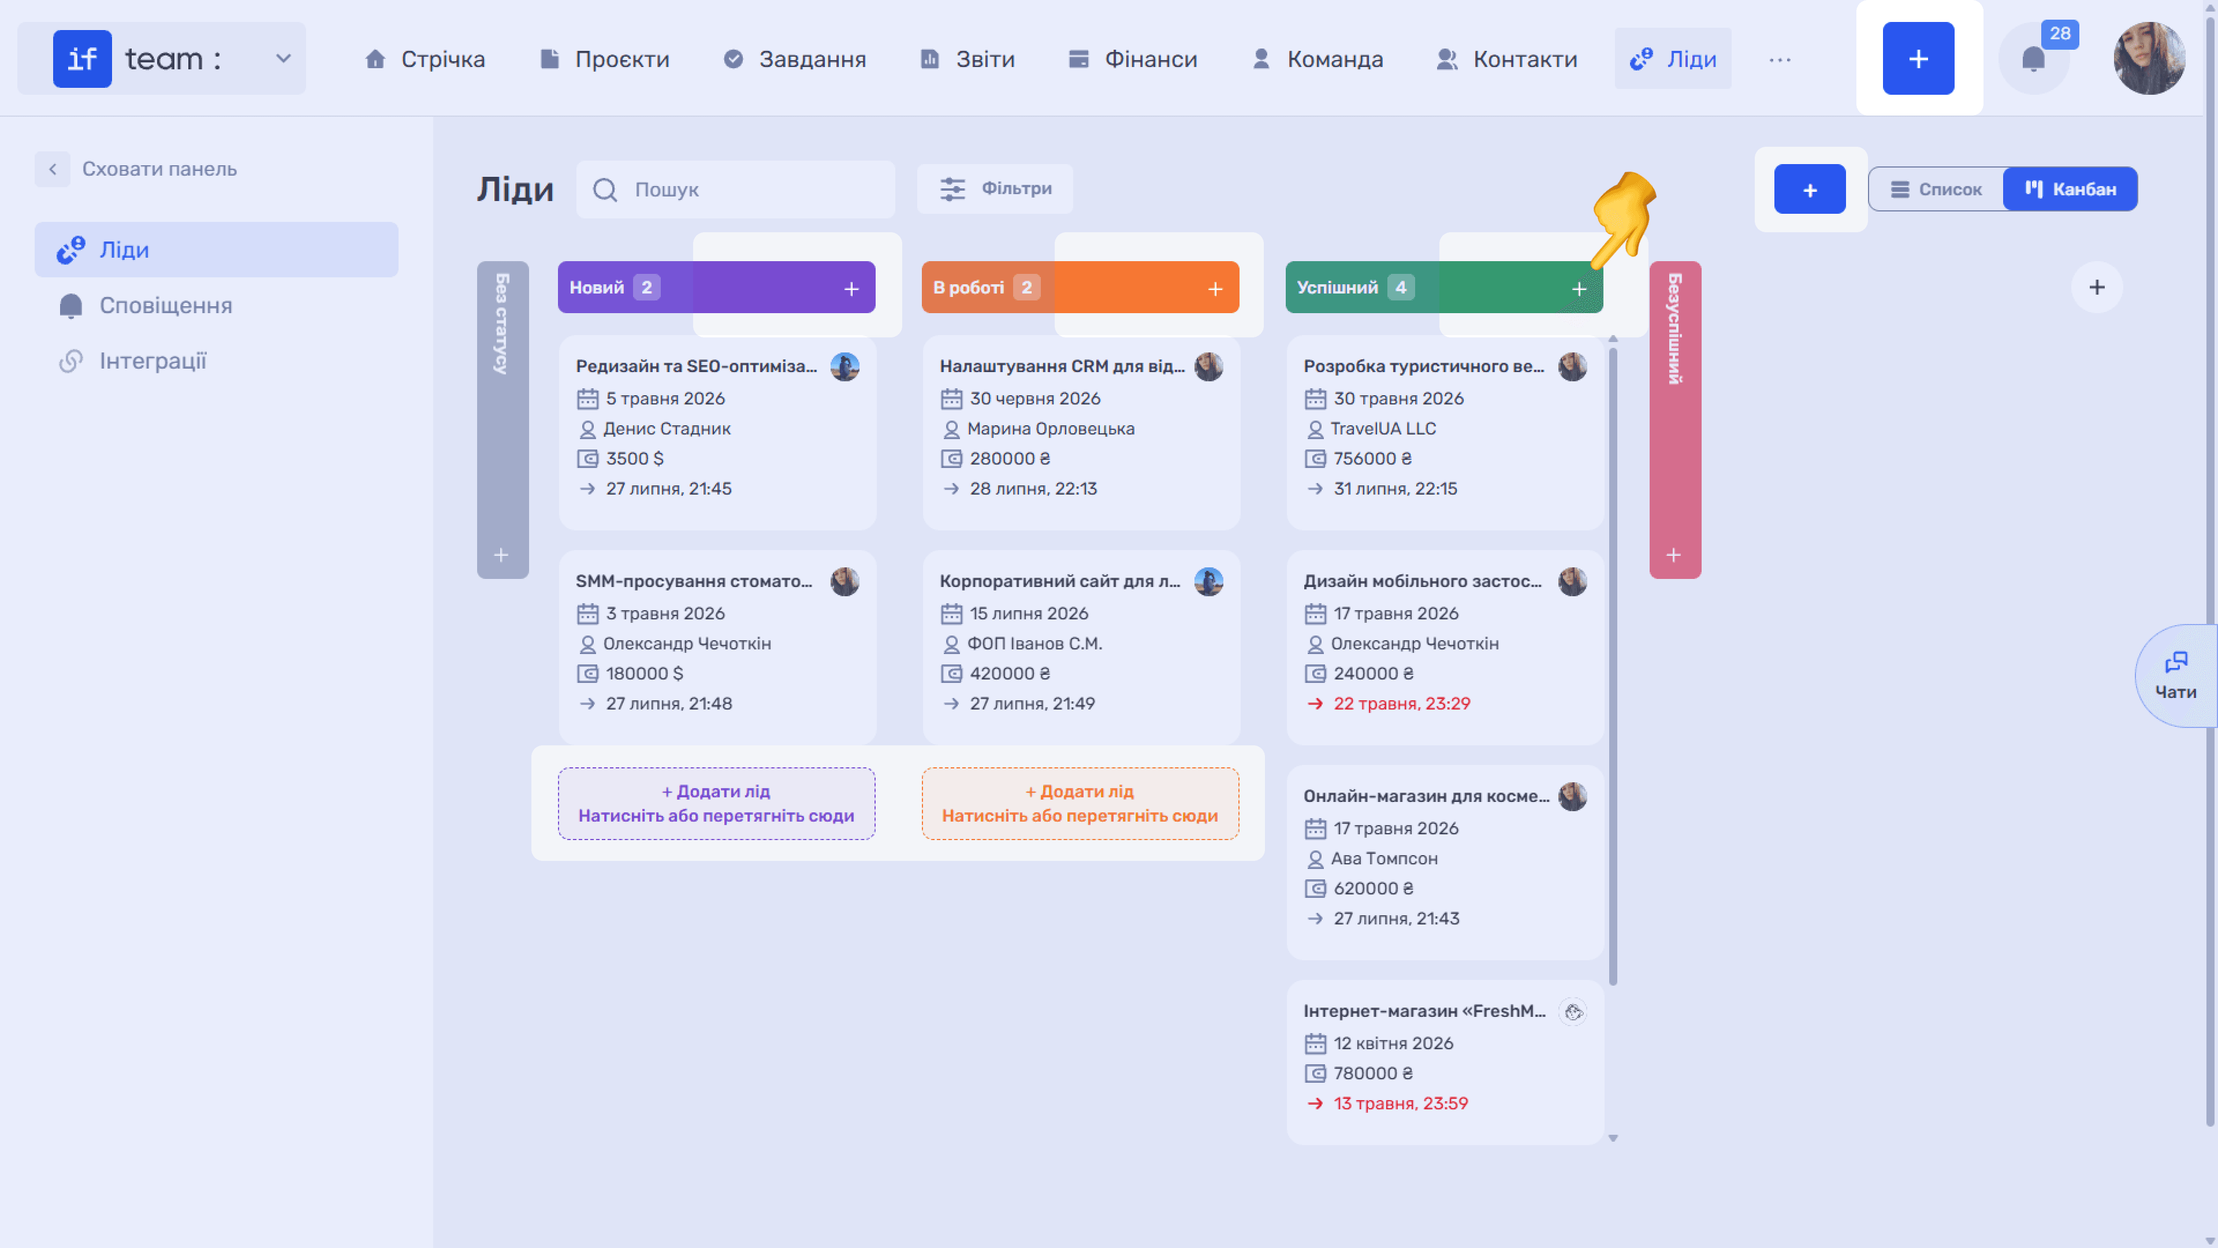Screen dimensions: 2218x1248
Task: Click the plus icon in Успішний column header
Action: (x=1578, y=288)
